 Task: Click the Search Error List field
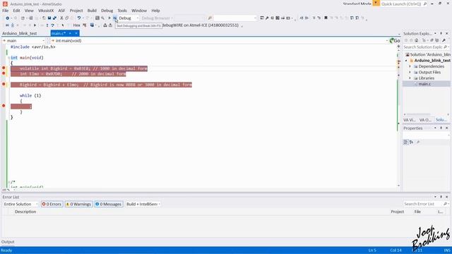tap(426, 204)
